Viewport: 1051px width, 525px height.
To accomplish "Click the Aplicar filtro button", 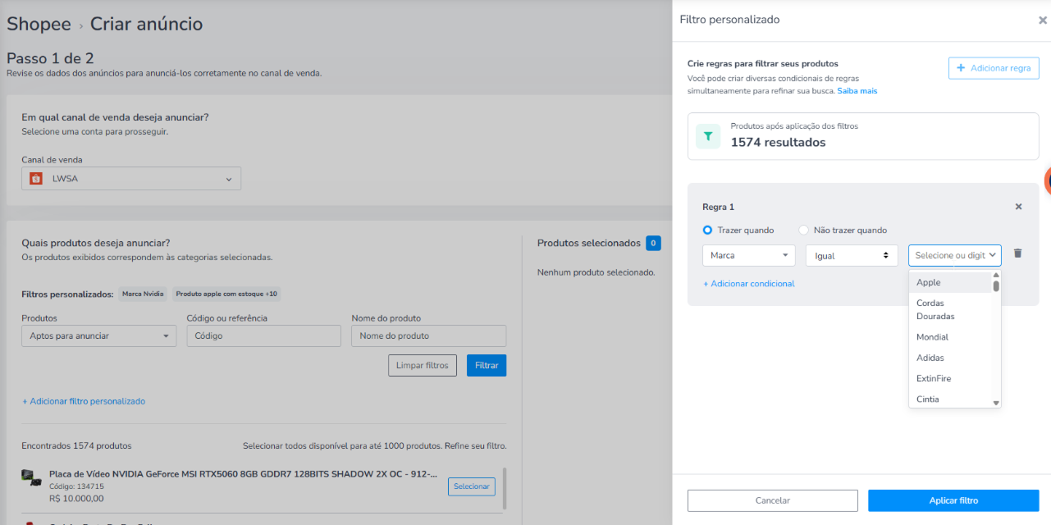I will pos(953,500).
